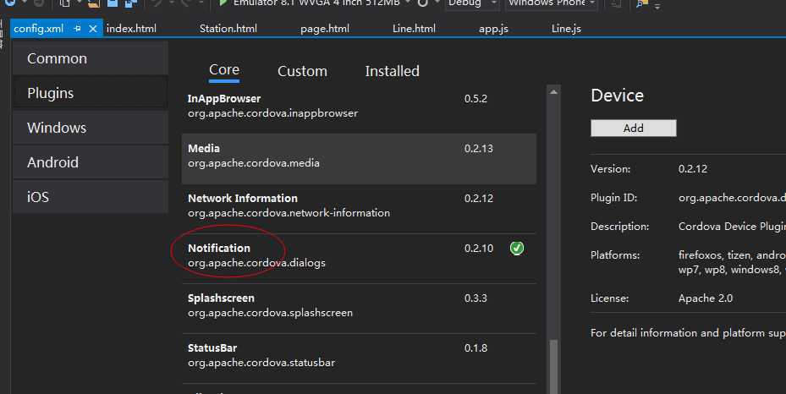786x394 pixels.
Task: Click the Save All toolbar icon
Action: point(130,4)
